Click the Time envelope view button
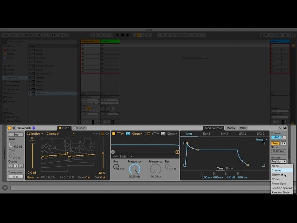Screen dimensions: 297x223 (220, 168)
